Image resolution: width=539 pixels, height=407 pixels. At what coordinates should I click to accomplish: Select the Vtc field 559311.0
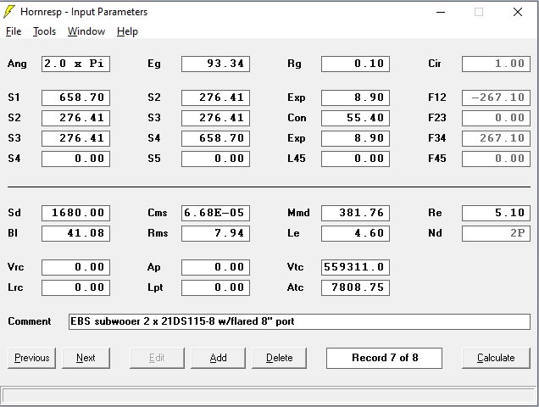pos(355,267)
